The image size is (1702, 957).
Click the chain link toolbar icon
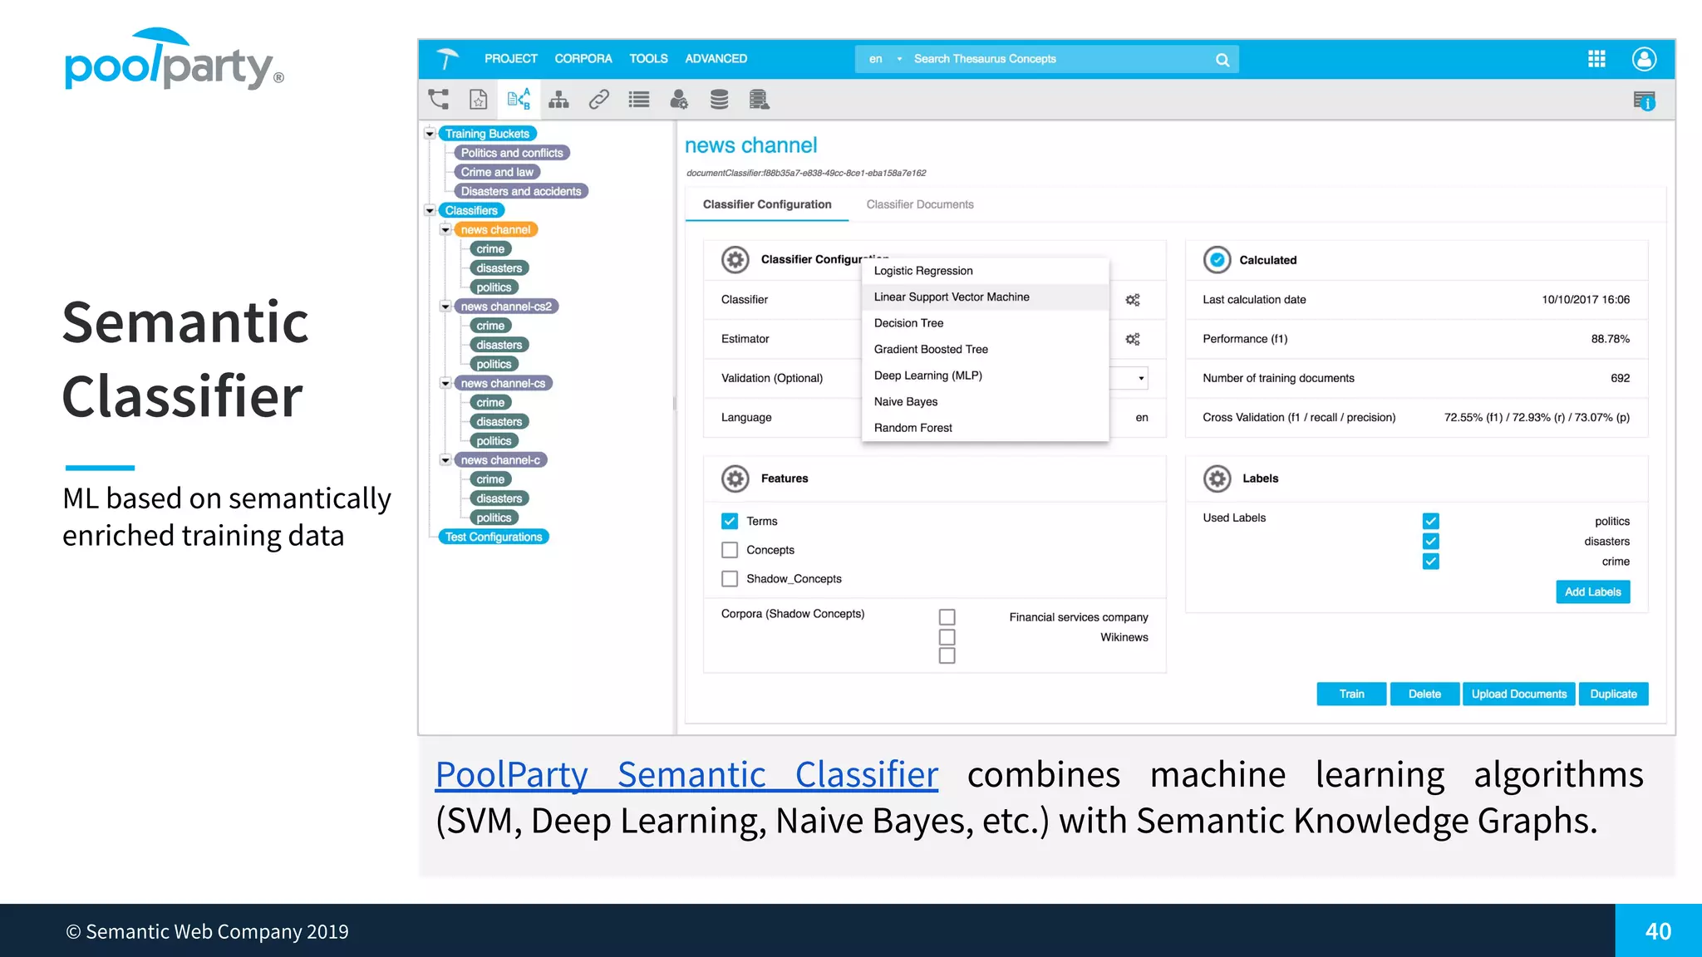pyautogui.click(x=598, y=100)
